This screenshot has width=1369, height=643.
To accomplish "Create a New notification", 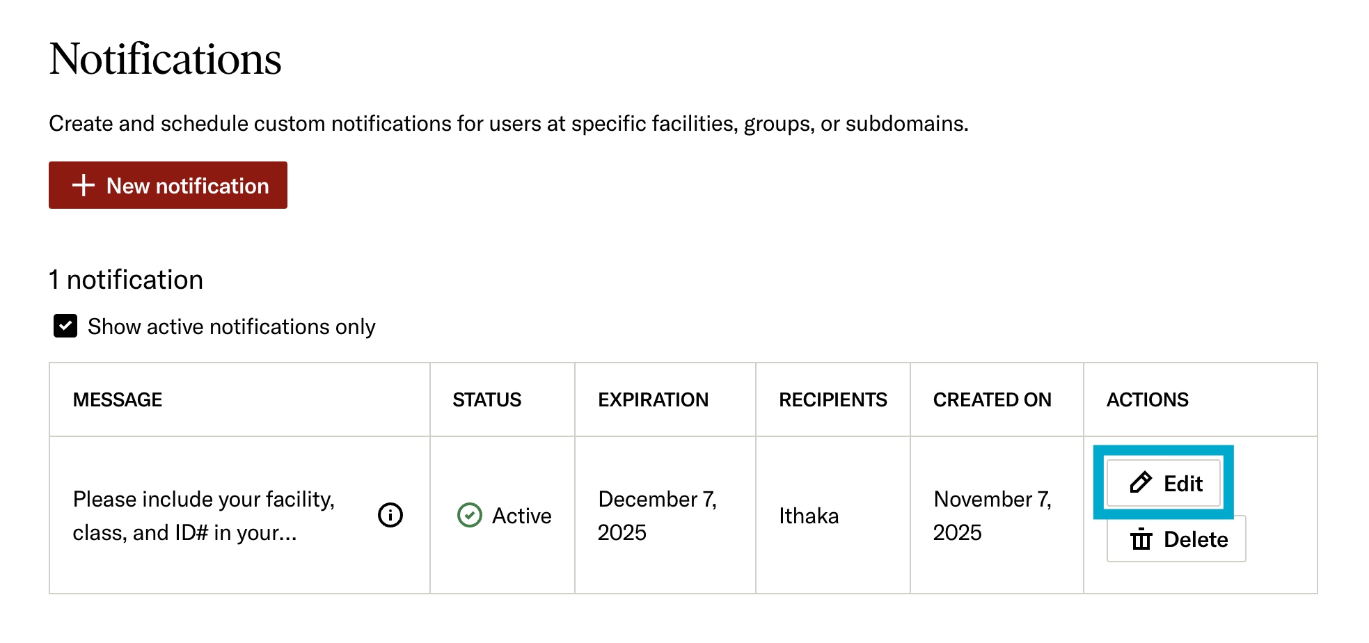I will tap(167, 185).
